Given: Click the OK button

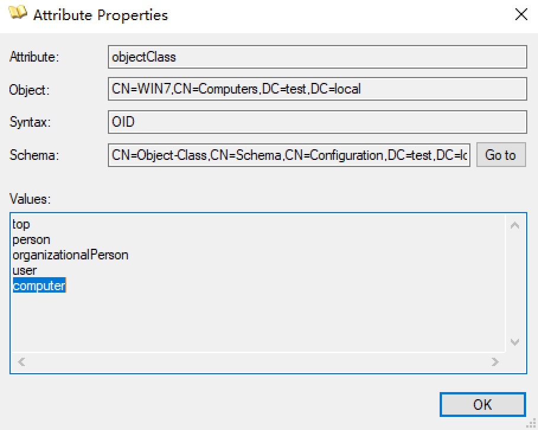Looking at the screenshot, I should pos(482,405).
